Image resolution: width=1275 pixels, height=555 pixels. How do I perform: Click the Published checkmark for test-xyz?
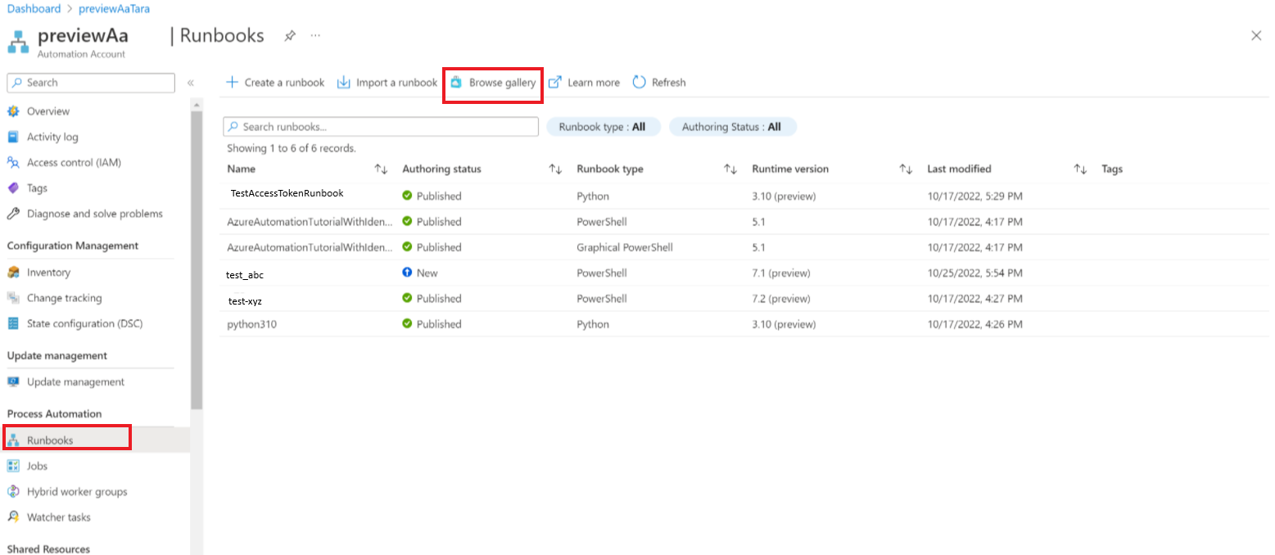pyautogui.click(x=407, y=298)
